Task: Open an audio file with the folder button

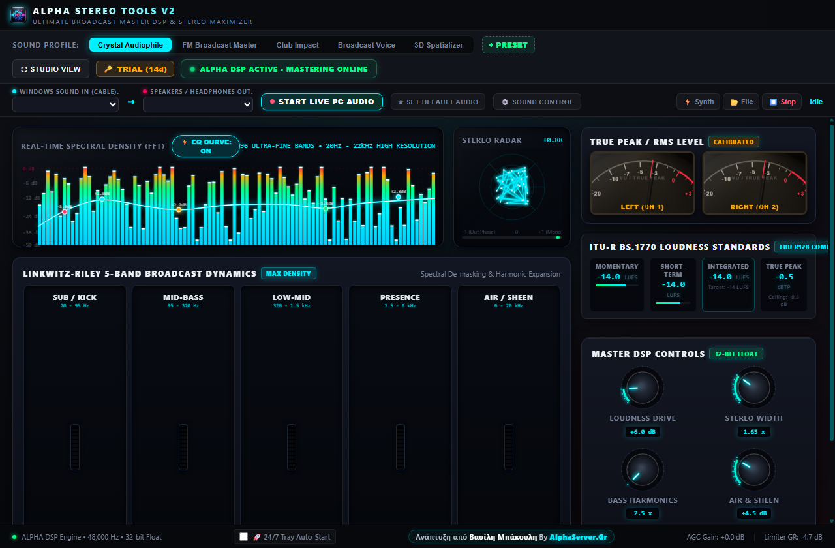Action: click(740, 102)
